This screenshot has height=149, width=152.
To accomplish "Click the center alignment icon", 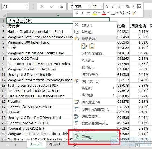I will (x=88, y=13).
